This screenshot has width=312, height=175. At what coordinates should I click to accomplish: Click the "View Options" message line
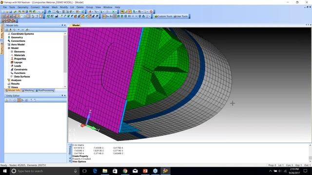(x=79, y=162)
